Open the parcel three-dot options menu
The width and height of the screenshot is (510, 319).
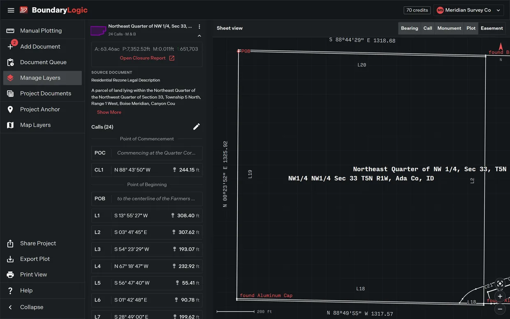point(199,26)
